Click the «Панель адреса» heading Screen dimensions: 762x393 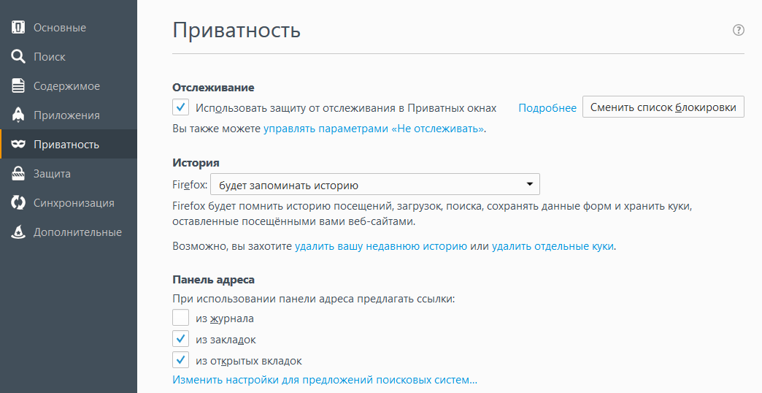click(213, 280)
